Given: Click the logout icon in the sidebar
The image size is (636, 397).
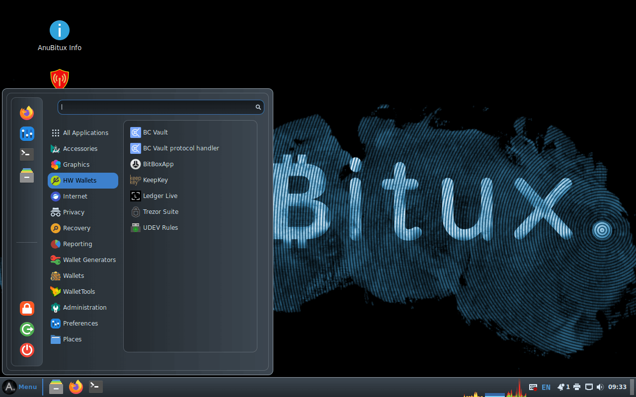Looking at the screenshot, I should point(27,329).
